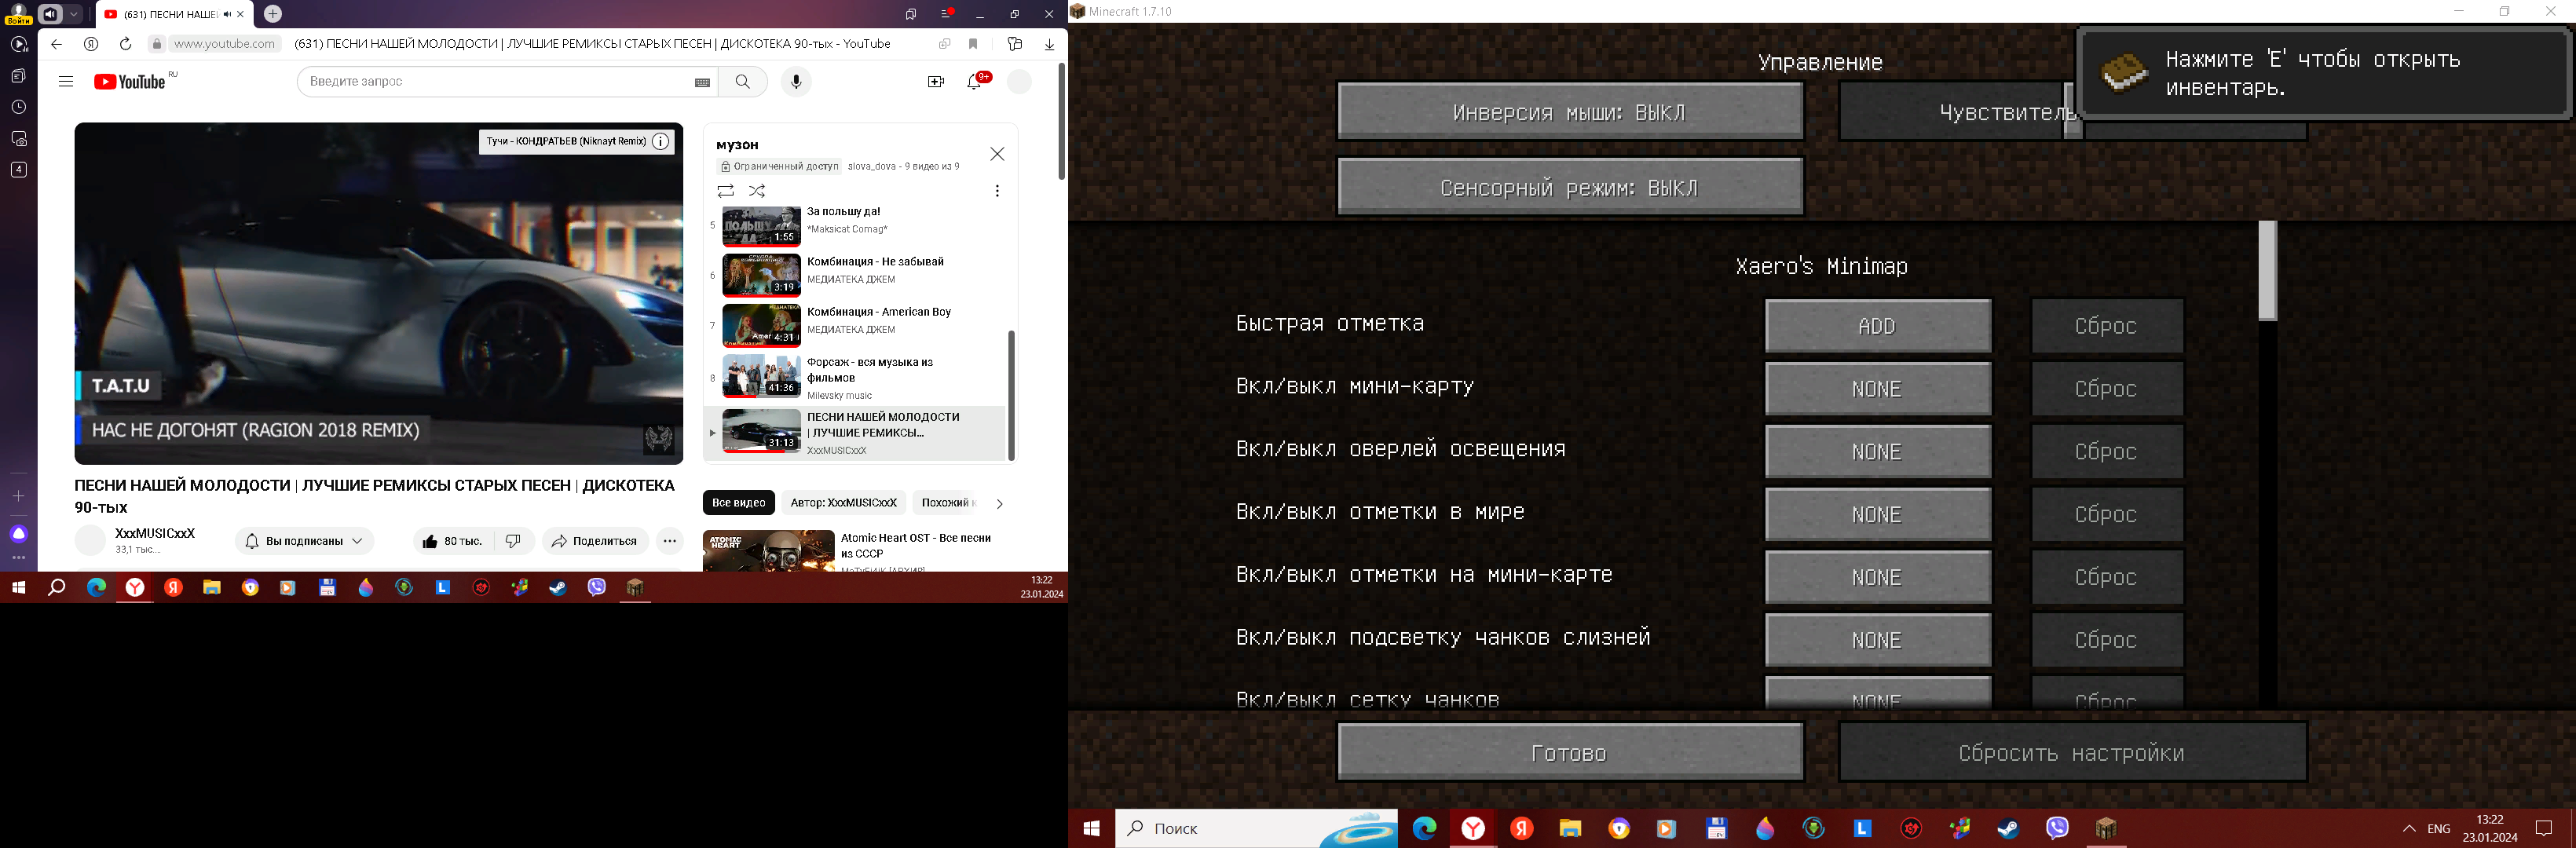Open the collections icon in browser sidebar
Image resolution: width=2576 pixels, height=848 pixels.
(x=19, y=76)
